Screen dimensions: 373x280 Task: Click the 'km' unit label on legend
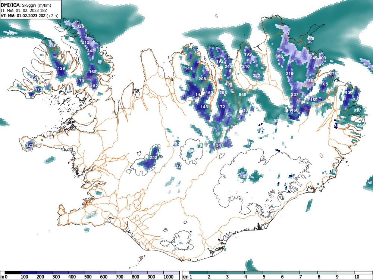[185, 277]
